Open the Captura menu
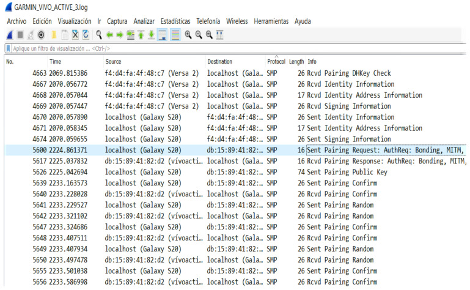The image size is (470, 290). [117, 21]
